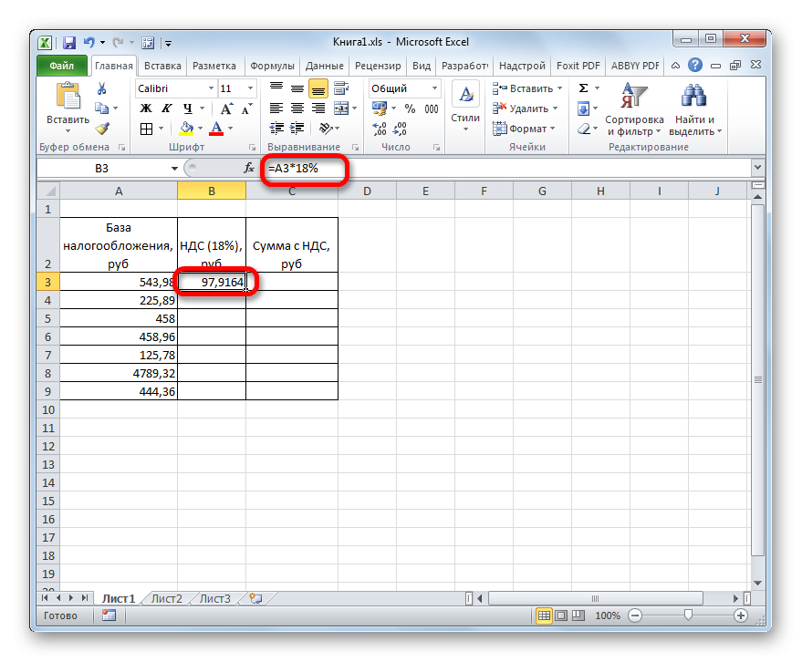The image size is (802, 662).
Task: Open the text orientation options
Action: coord(328,129)
